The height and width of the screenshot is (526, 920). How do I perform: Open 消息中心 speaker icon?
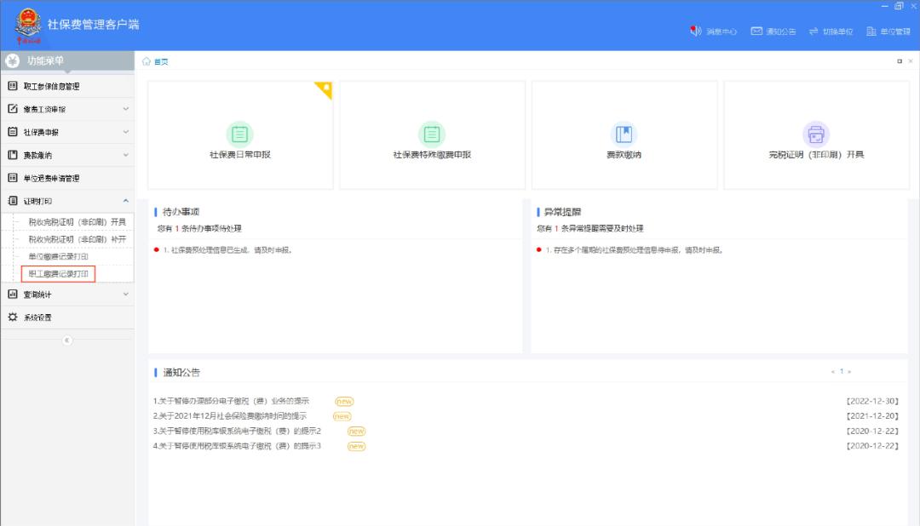point(696,31)
